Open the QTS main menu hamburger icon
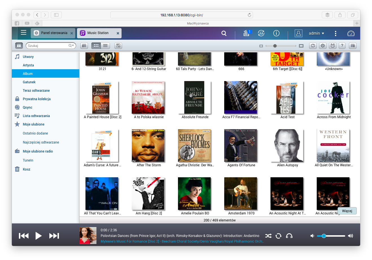 (24, 33)
